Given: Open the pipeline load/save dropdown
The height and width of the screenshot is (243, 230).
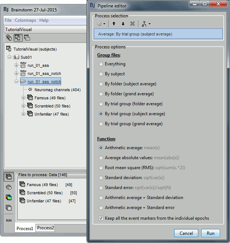Looking at the screenshot, I should pos(146,24).
